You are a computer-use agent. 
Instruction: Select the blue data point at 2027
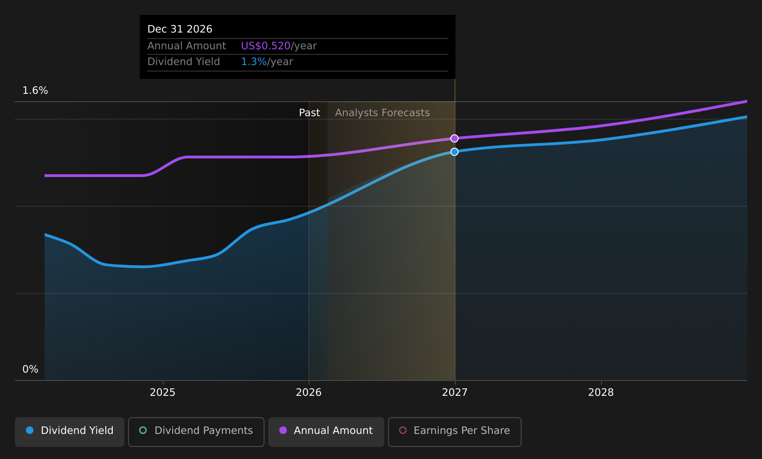(455, 152)
